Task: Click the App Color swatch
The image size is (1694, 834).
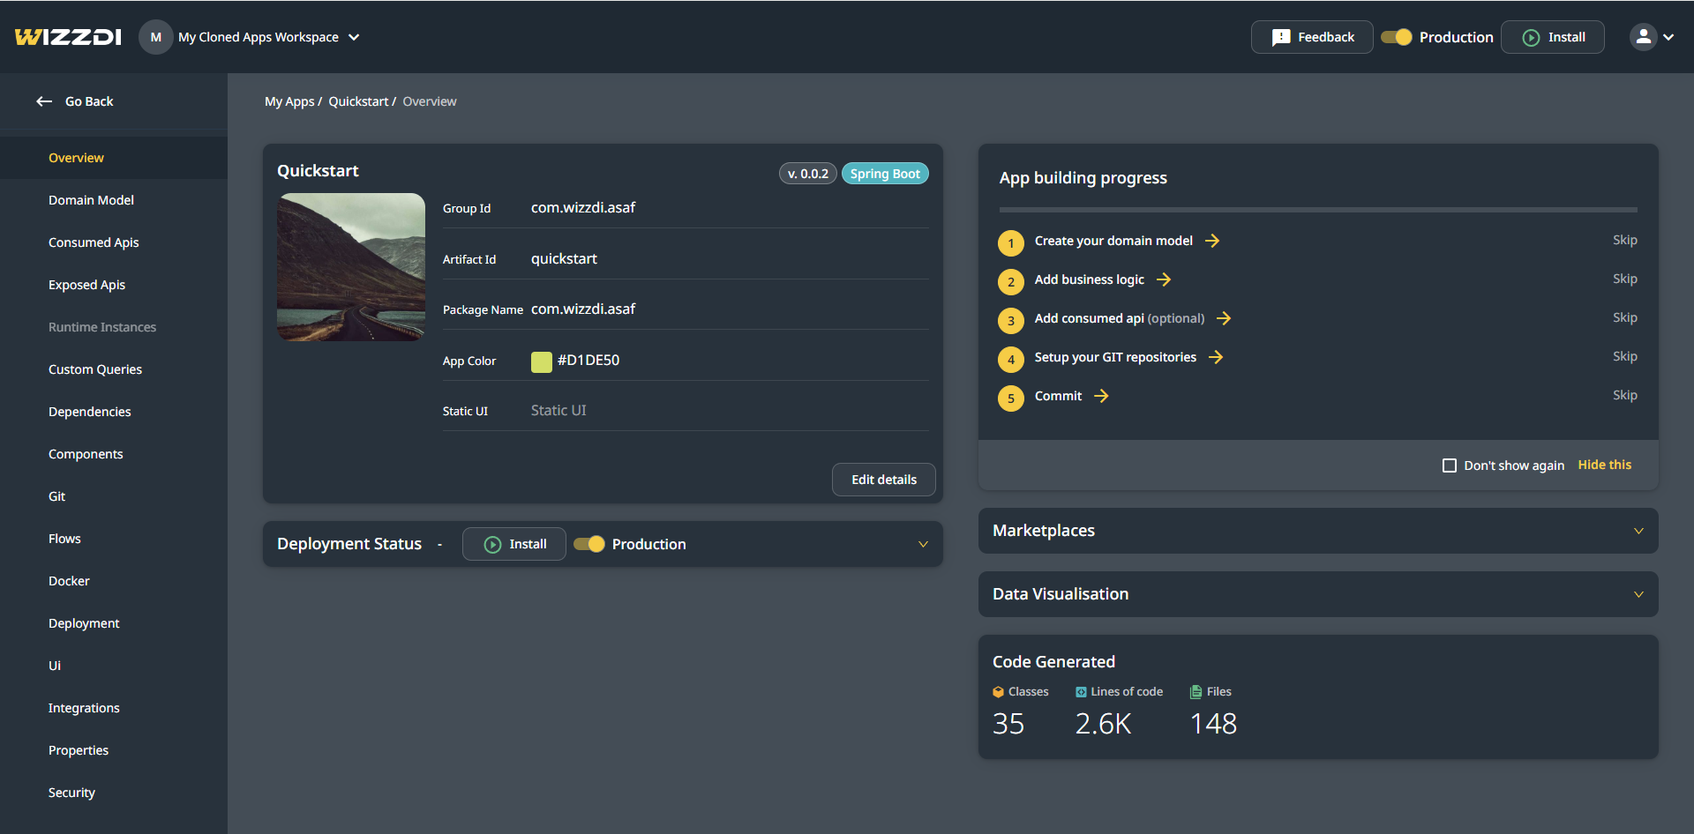Action: [542, 361]
